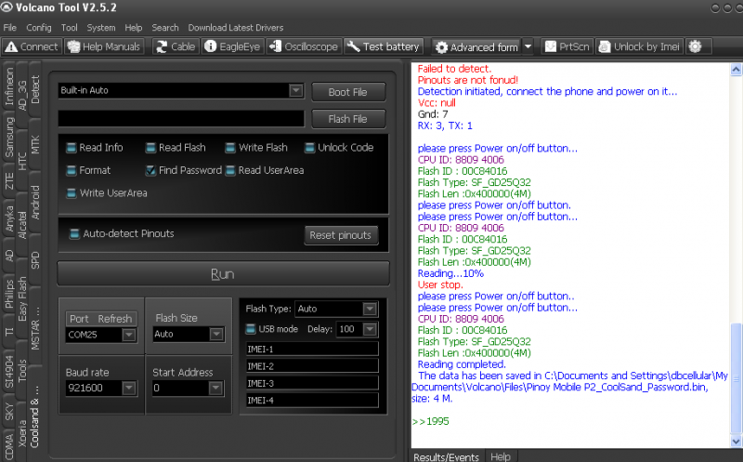Click the IMEI-1 input field
743x462 pixels.
coord(312,350)
